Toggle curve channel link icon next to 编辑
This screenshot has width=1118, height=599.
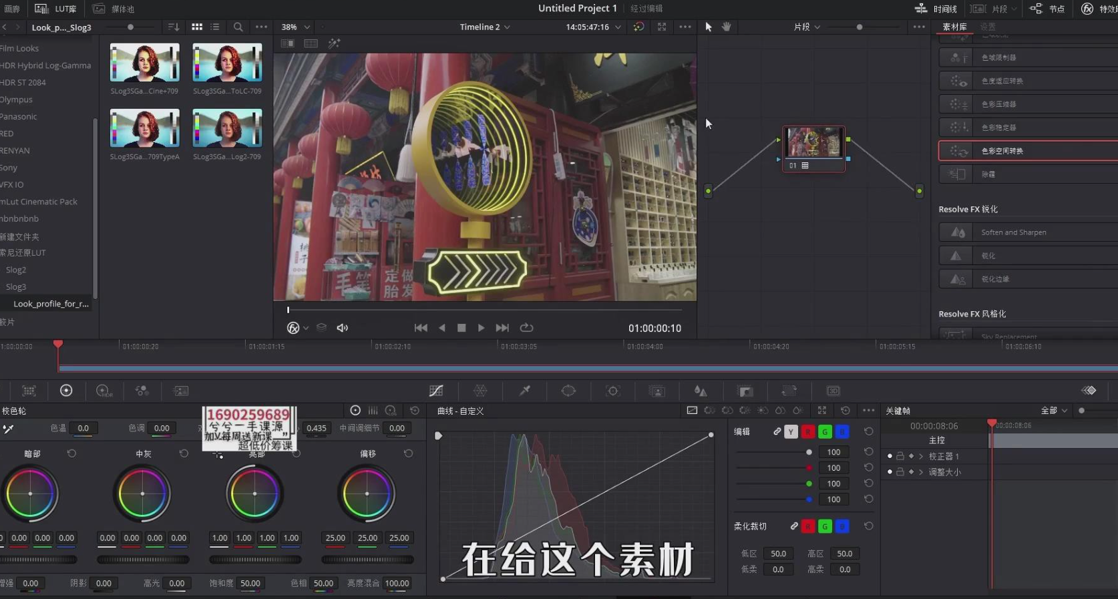[x=777, y=432]
